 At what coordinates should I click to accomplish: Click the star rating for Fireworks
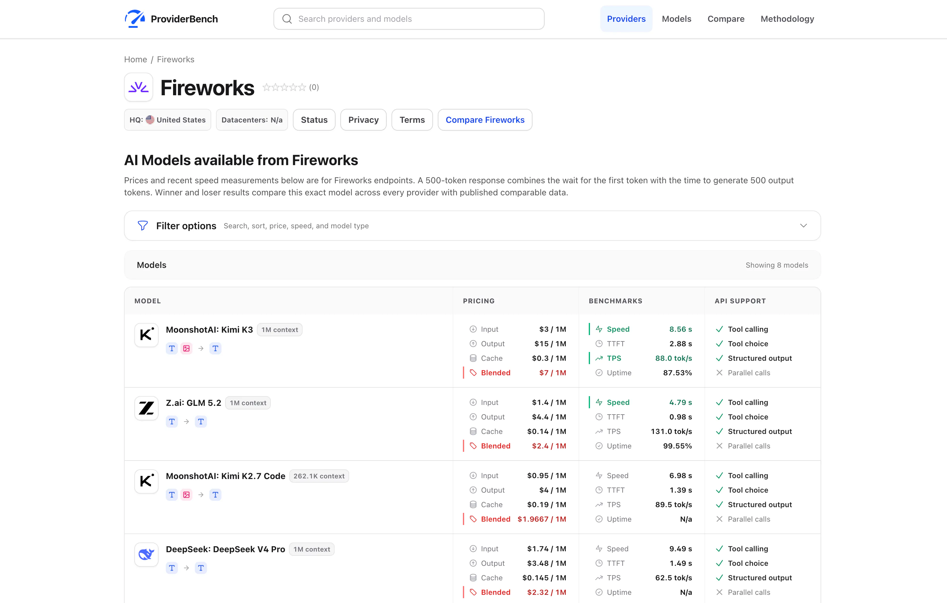pyautogui.click(x=284, y=87)
